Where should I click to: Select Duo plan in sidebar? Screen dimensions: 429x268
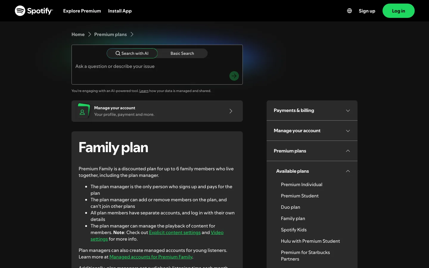point(290,207)
